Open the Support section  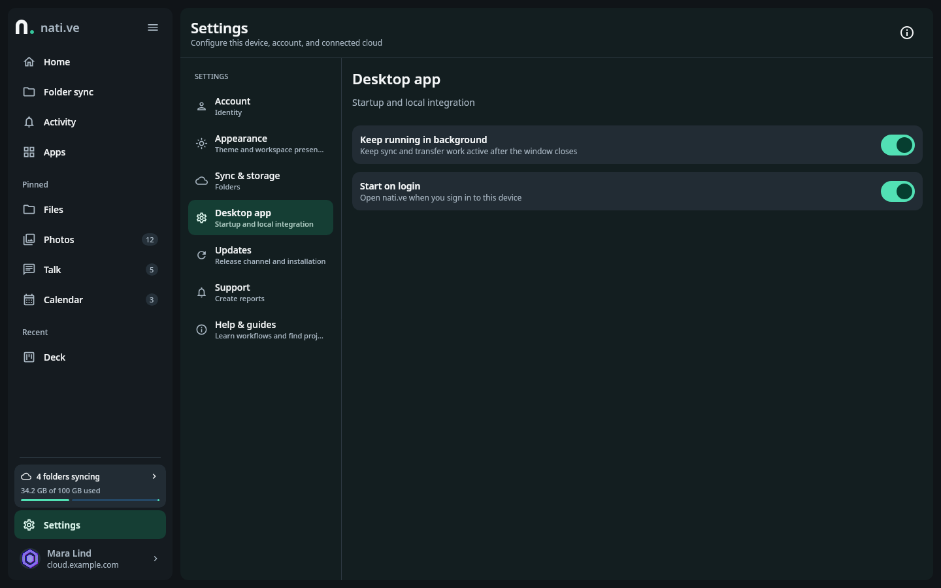pos(261,293)
